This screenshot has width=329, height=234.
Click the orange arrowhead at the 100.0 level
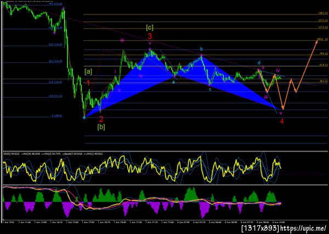tap(316, 41)
